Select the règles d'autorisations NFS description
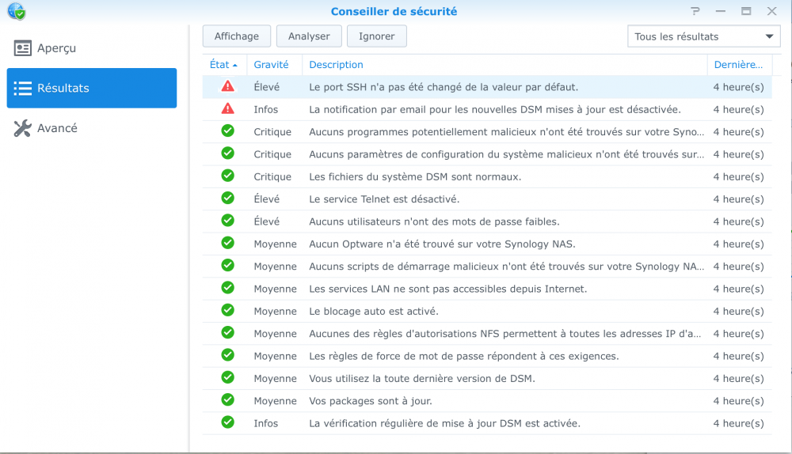Viewport: 792px width, 454px height. tap(505, 334)
